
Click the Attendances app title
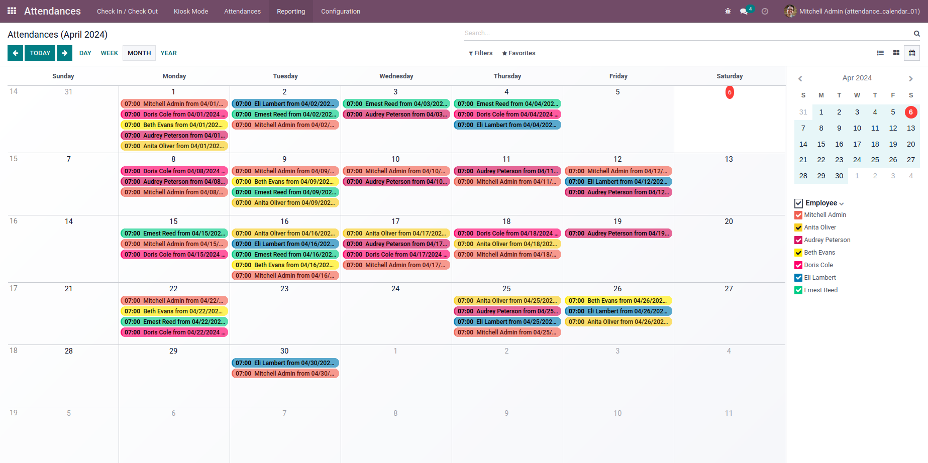coord(52,11)
